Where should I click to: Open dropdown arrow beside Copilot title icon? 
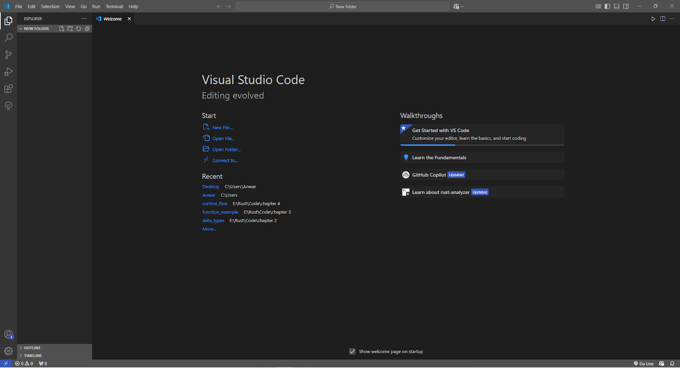pyautogui.click(x=462, y=6)
